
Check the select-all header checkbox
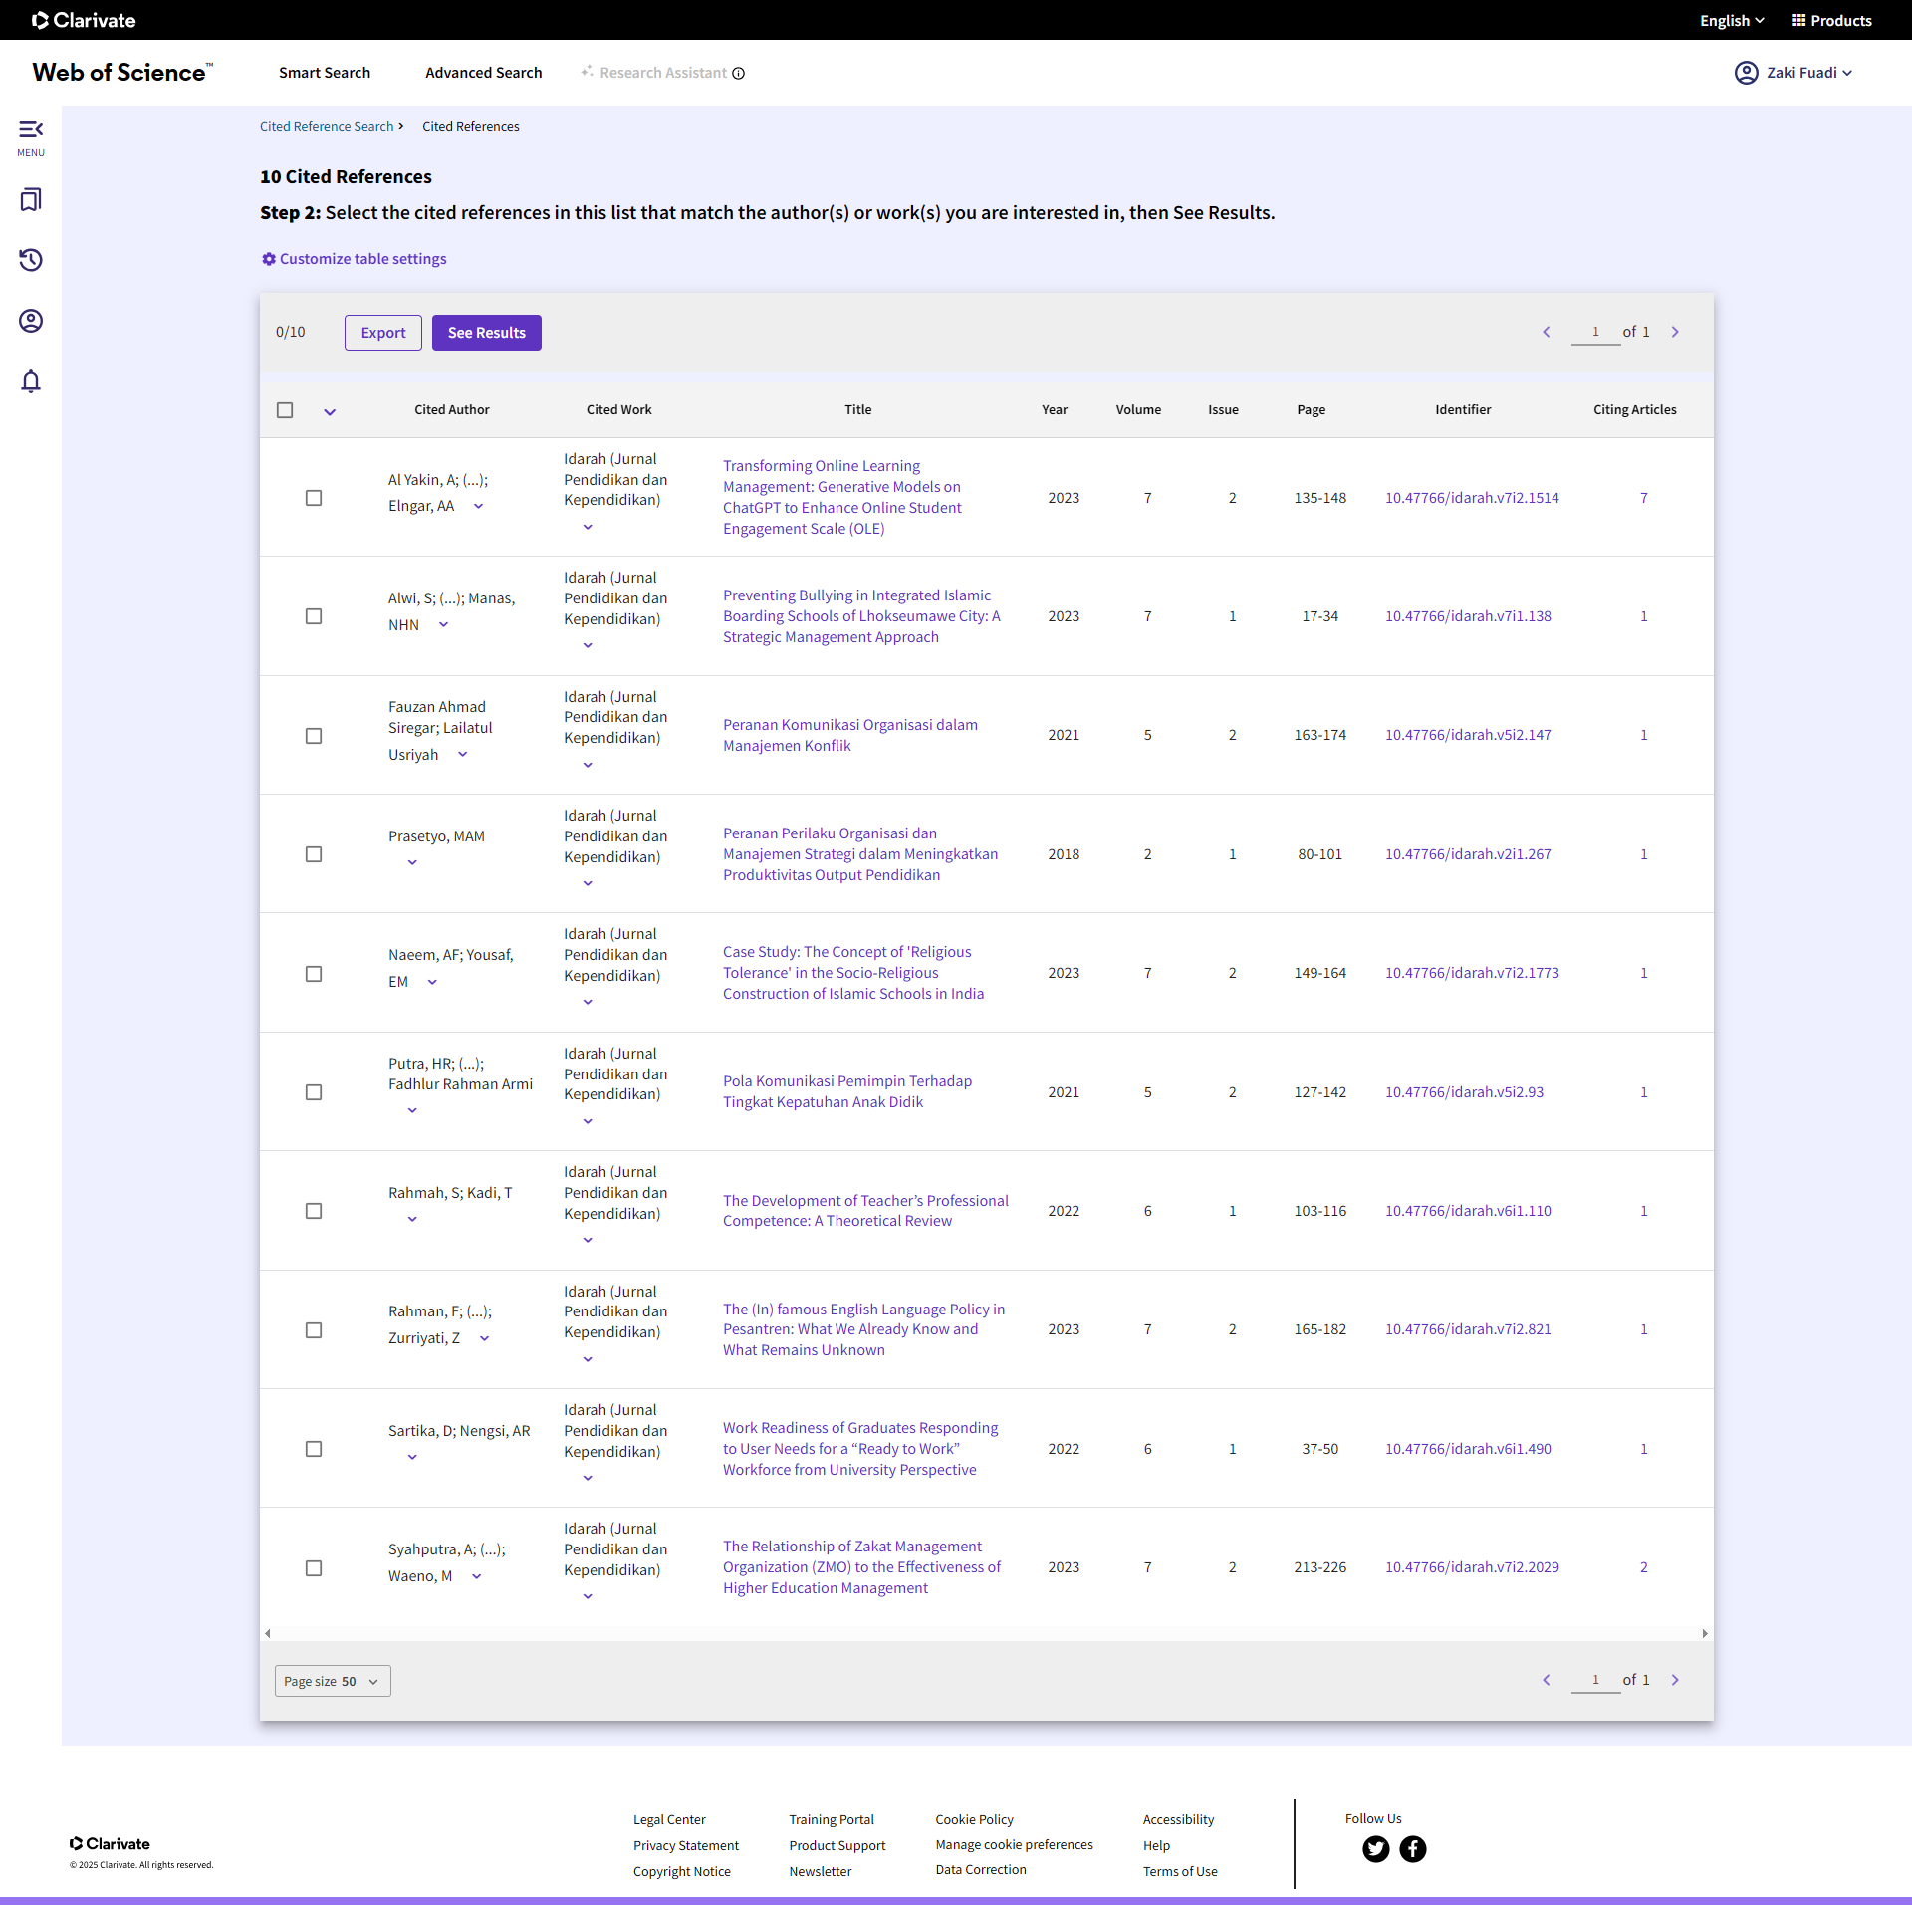(285, 410)
